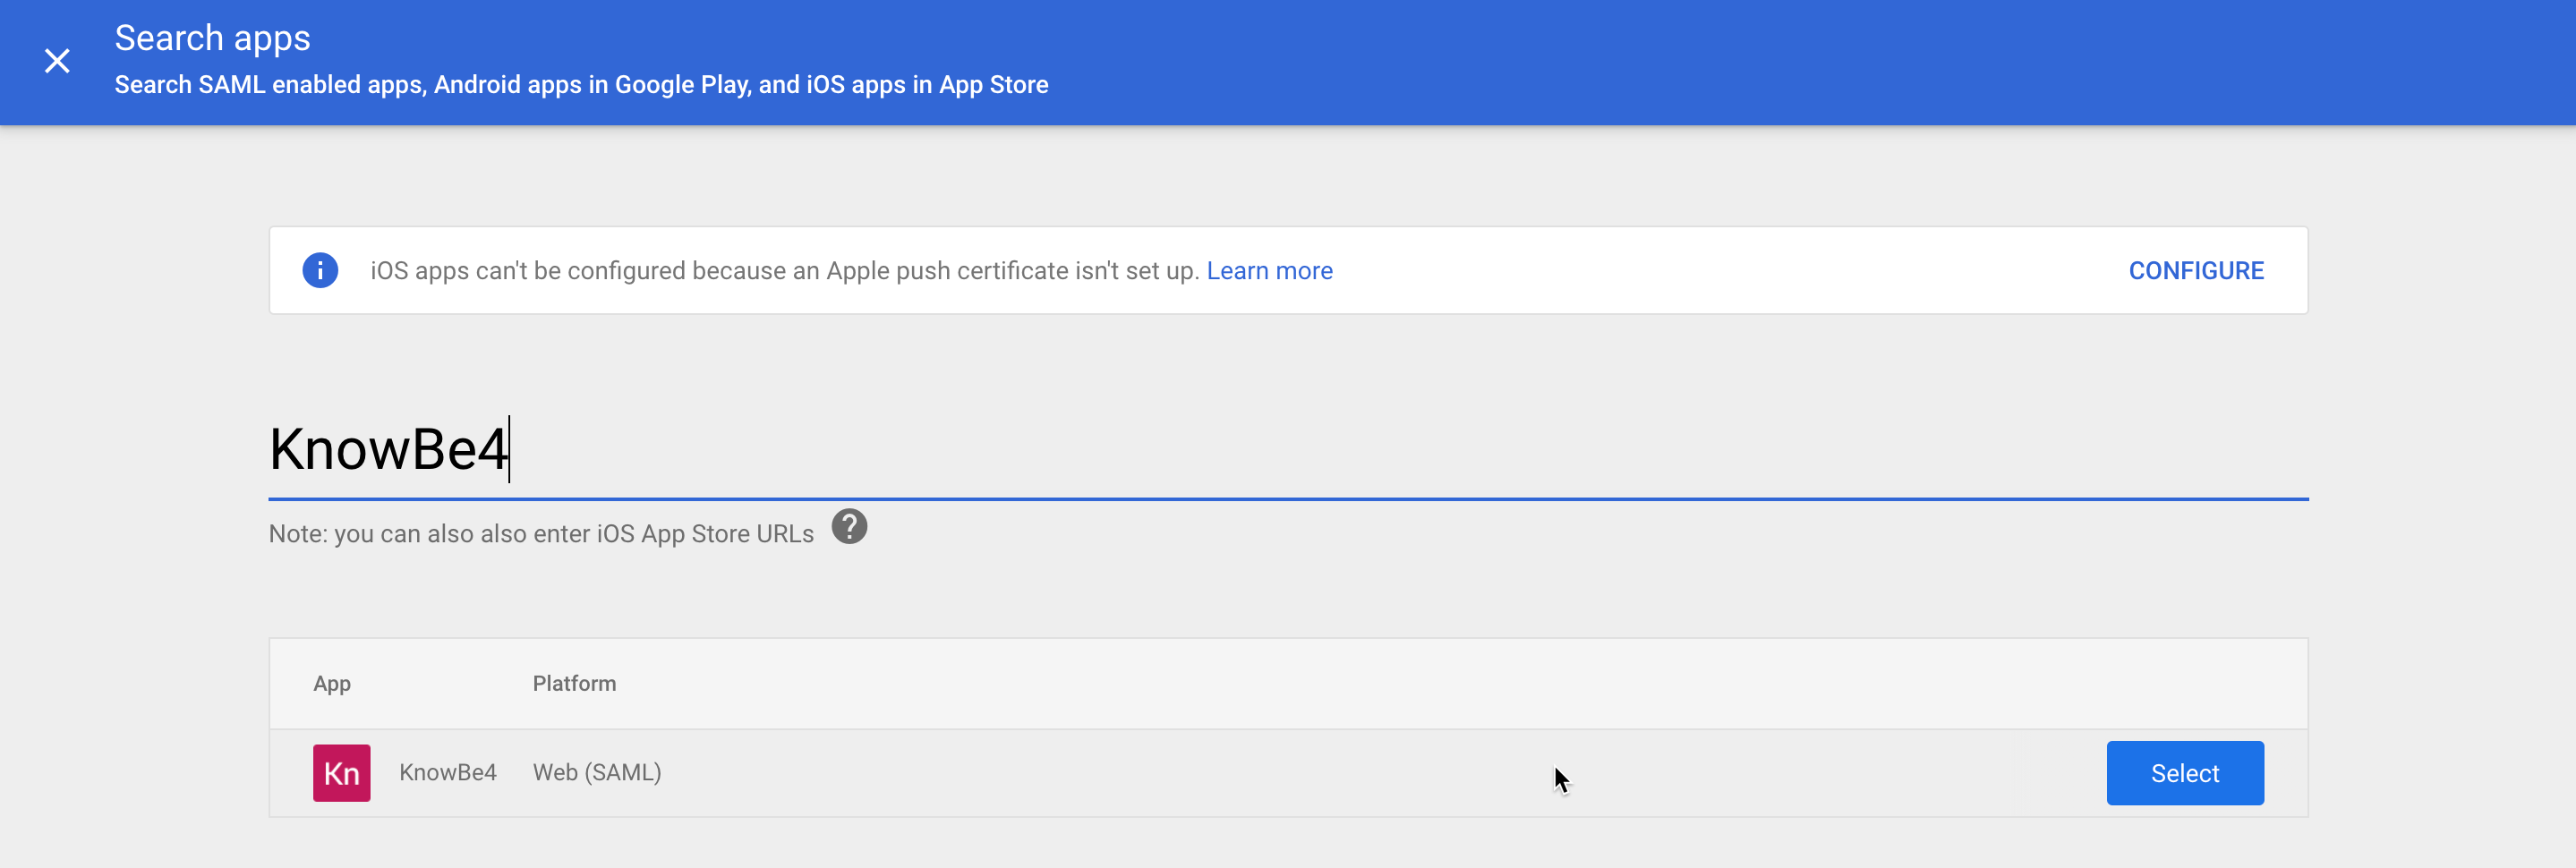This screenshot has width=2576, height=868.
Task: Click the Web (SAML) platform cell
Action: point(597,772)
